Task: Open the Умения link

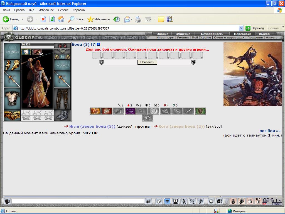Action: pos(183,38)
